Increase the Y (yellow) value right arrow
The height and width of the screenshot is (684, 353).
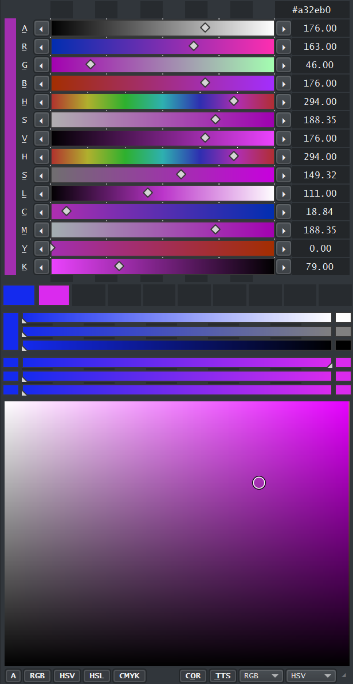[x=284, y=248]
